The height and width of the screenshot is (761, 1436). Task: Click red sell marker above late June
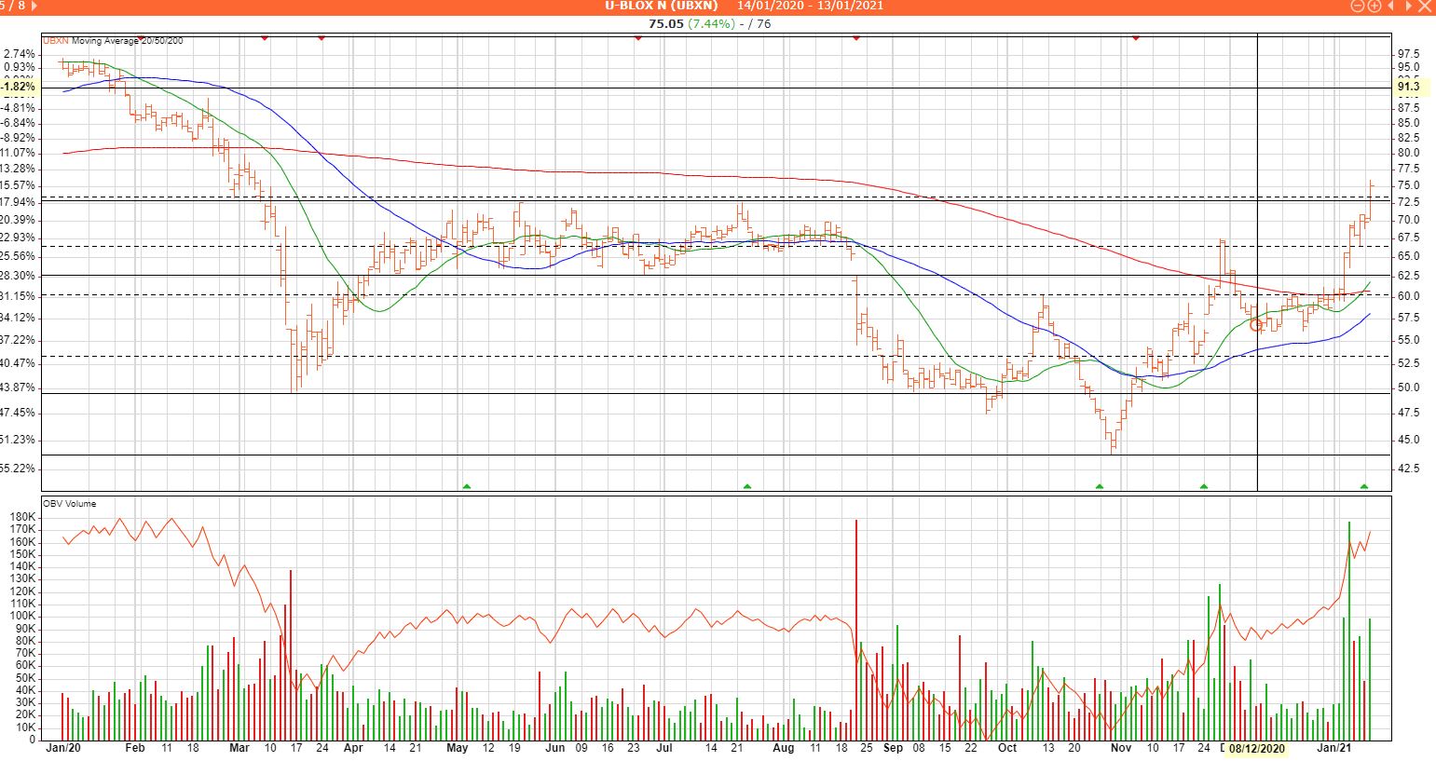point(638,38)
